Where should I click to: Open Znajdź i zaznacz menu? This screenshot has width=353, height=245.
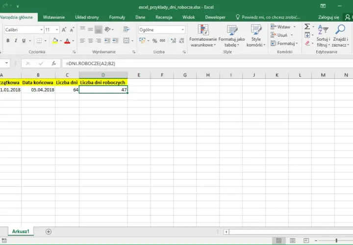[340, 36]
